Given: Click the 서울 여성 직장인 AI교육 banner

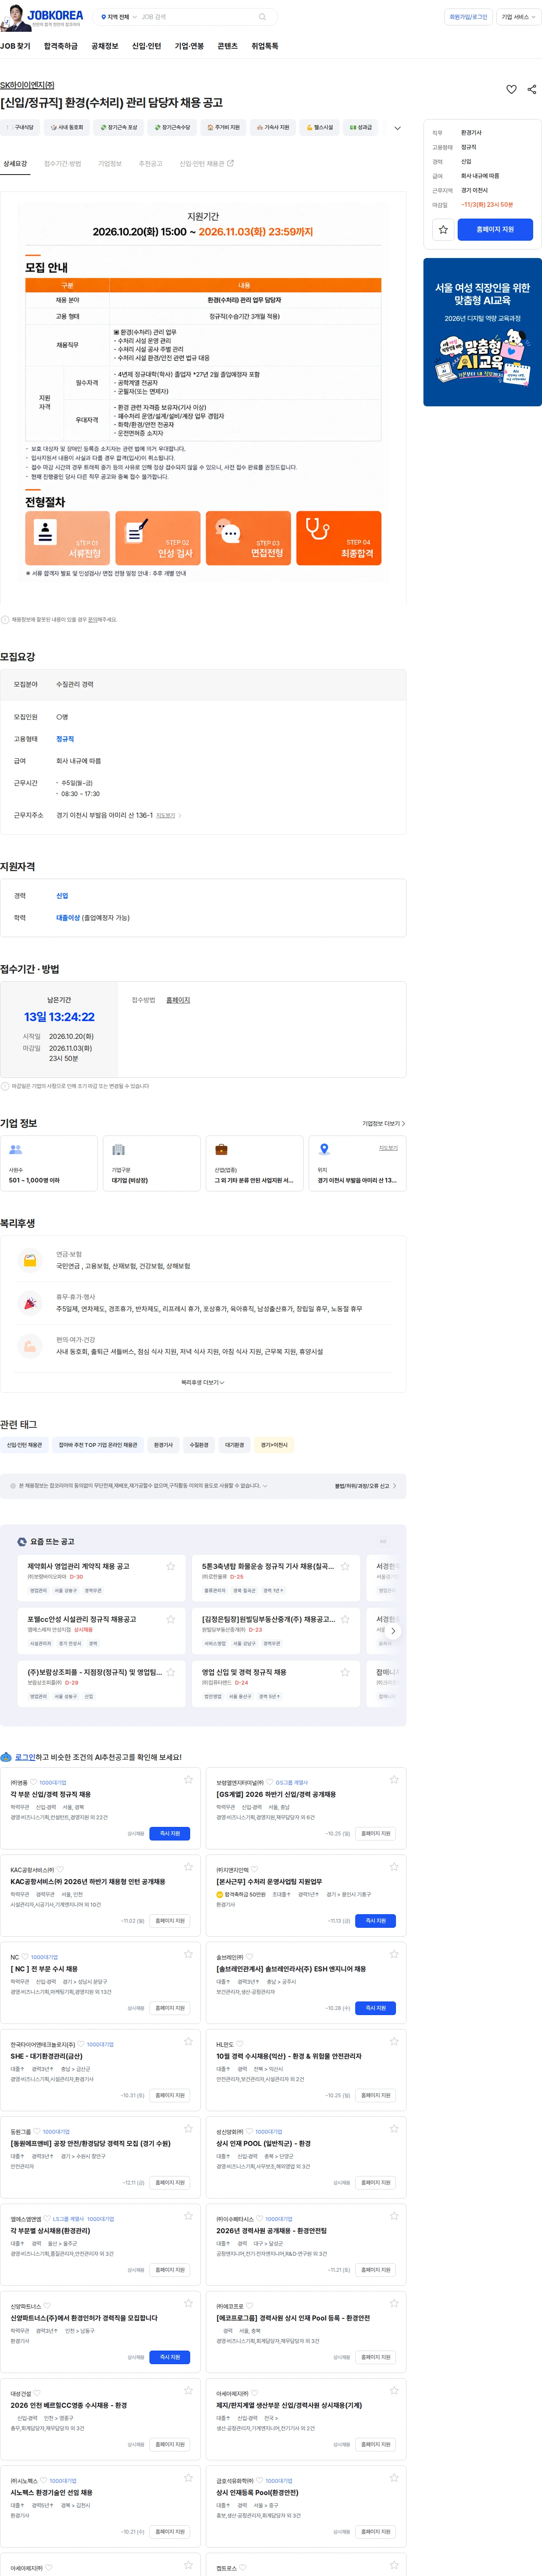Looking at the screenshot, I should [x=482, y=332].
